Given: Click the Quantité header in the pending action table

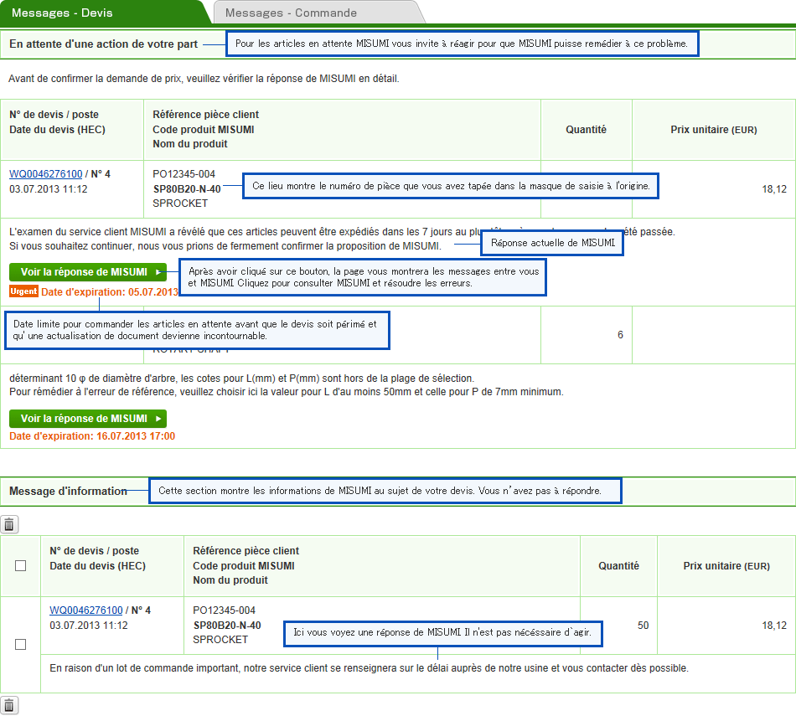Looking at the screenshot, I should (x=586, y=130).
